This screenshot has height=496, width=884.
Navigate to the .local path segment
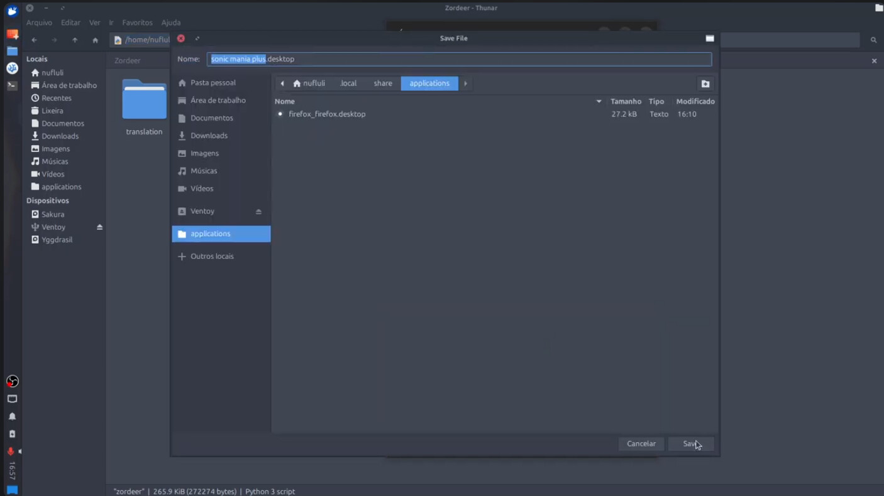point(348,84)
